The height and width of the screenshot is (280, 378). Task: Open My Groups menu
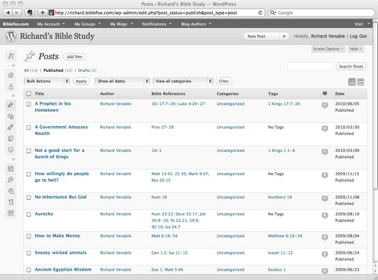coord(88,24)
